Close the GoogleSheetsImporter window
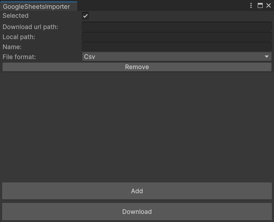 point(269,5)
